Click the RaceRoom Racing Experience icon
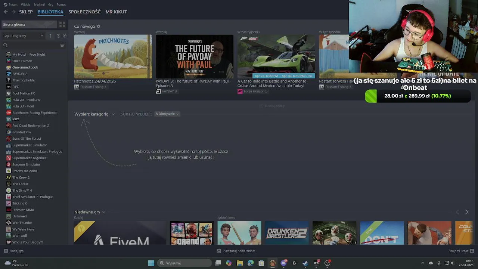This screenshot has width=478, height=269. point(9,113)
